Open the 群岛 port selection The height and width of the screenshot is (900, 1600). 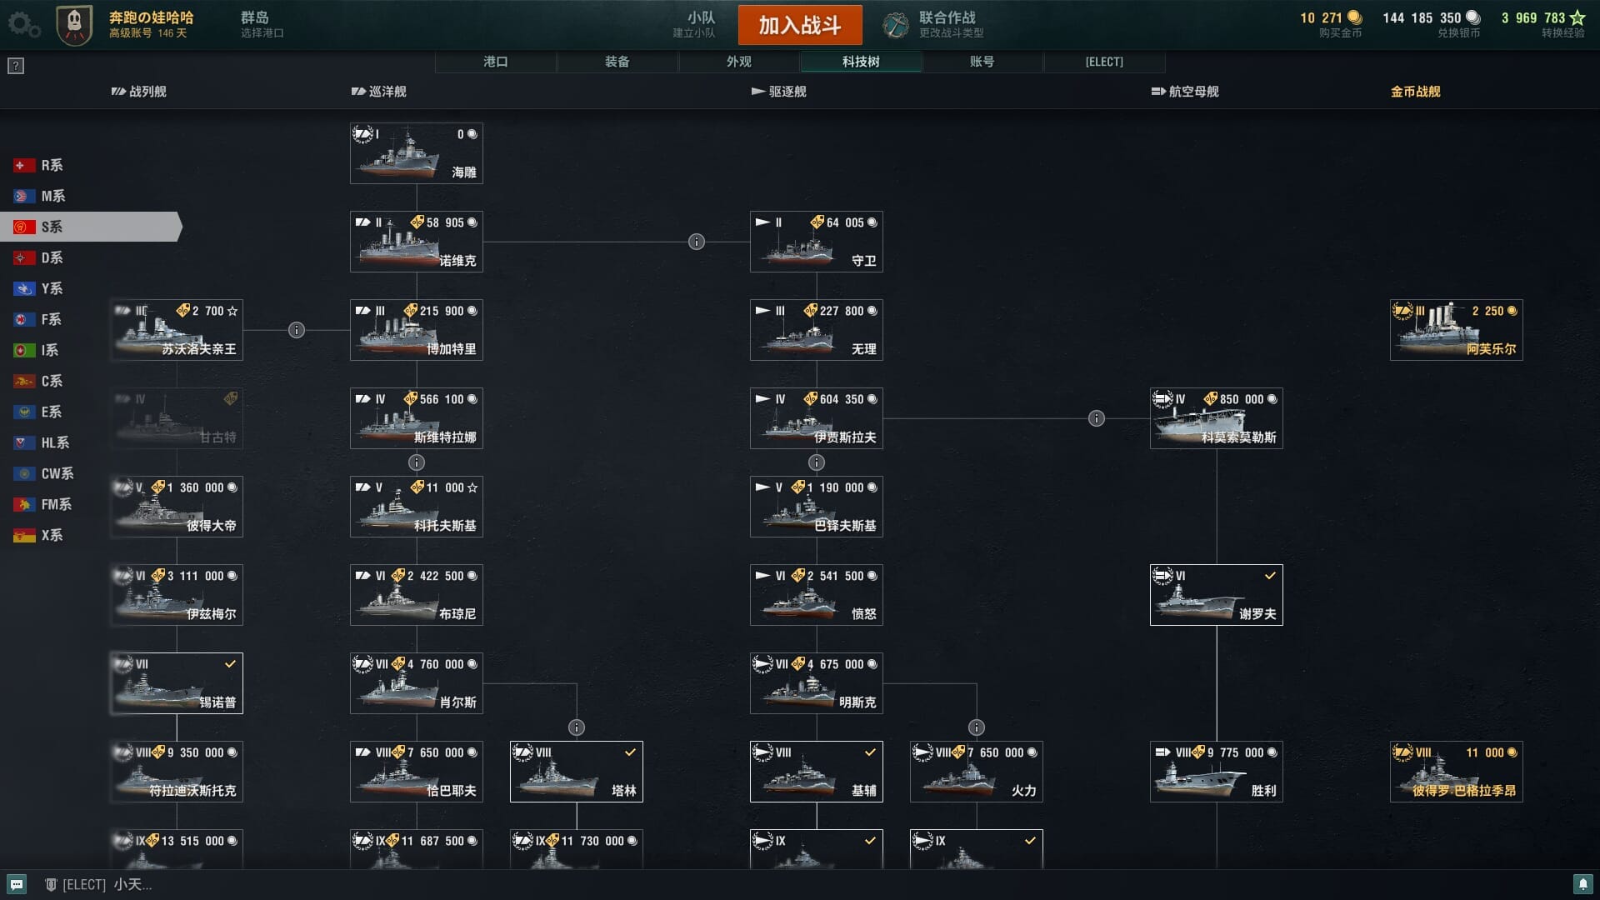tap(262, 24)
